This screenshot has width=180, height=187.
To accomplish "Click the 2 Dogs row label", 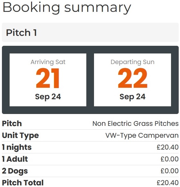I will (x=15, y=171).
